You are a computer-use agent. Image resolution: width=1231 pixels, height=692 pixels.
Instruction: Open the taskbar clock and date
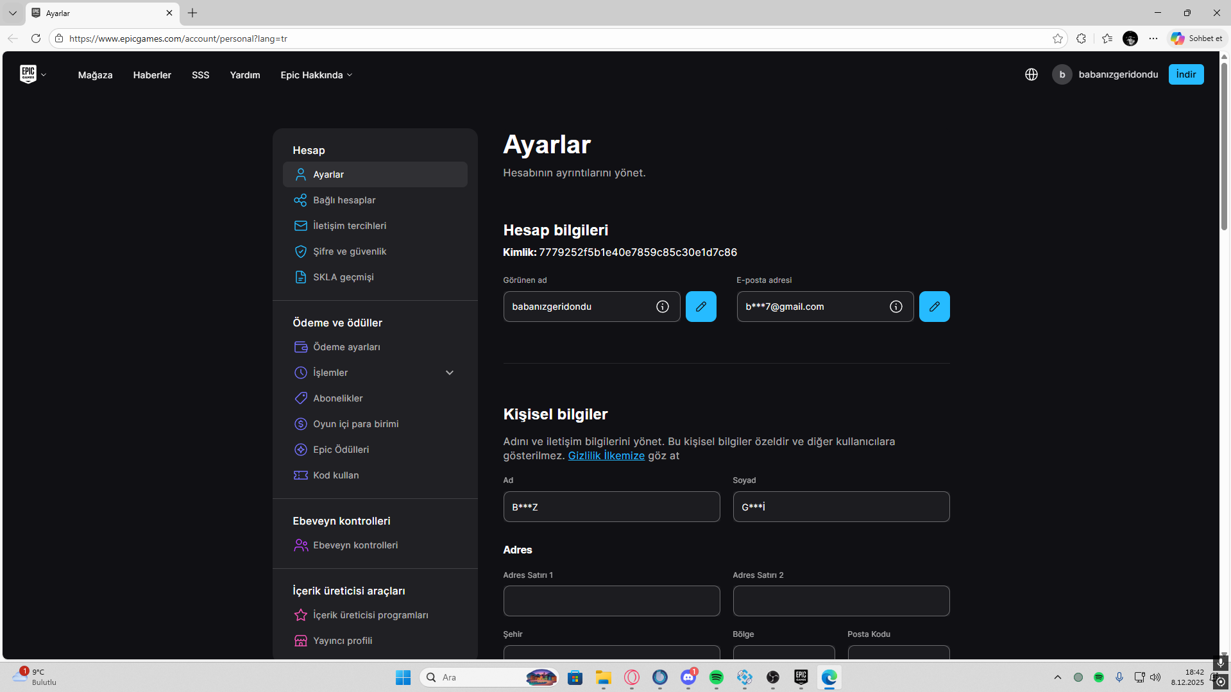pyautogui.click(x=1187, y=677)
